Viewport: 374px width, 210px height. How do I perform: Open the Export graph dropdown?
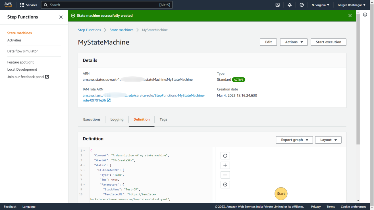click(x=294, y=140)
